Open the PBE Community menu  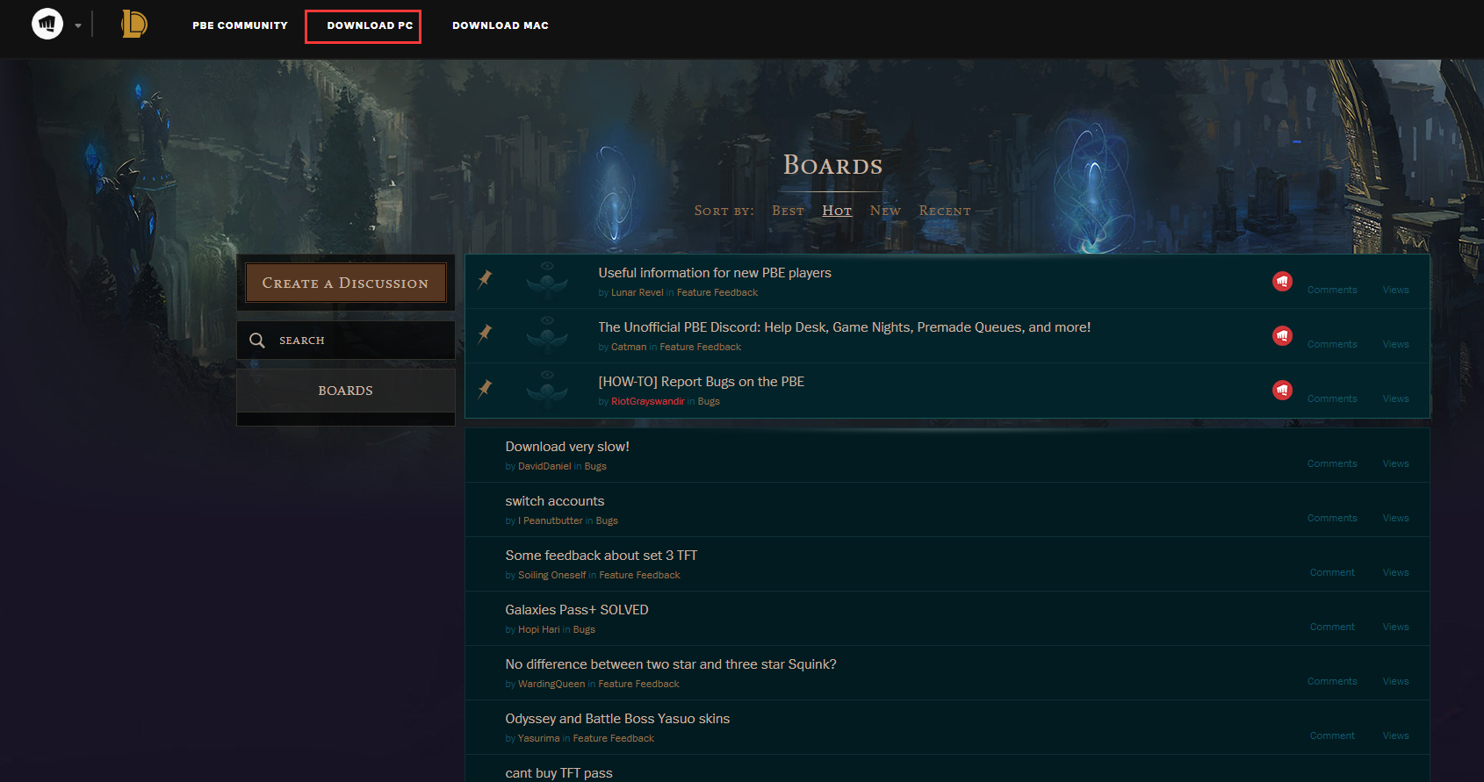(240, 25)
